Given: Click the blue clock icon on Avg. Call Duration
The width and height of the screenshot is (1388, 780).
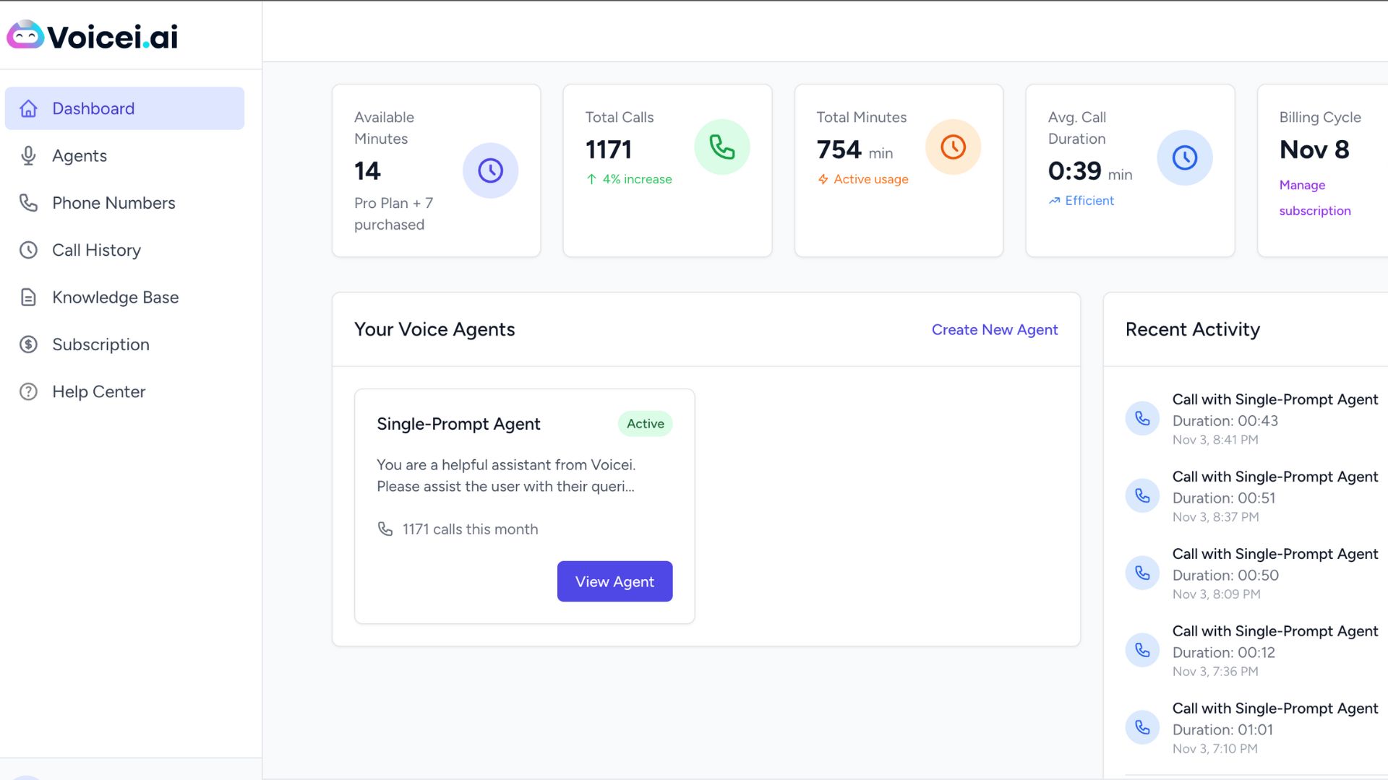Looking at the screenshot, I should pyautogui.click(x=1184, y=157).
